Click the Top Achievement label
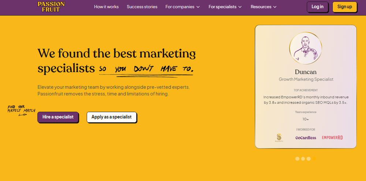366x181 pixels. [306, 90]
